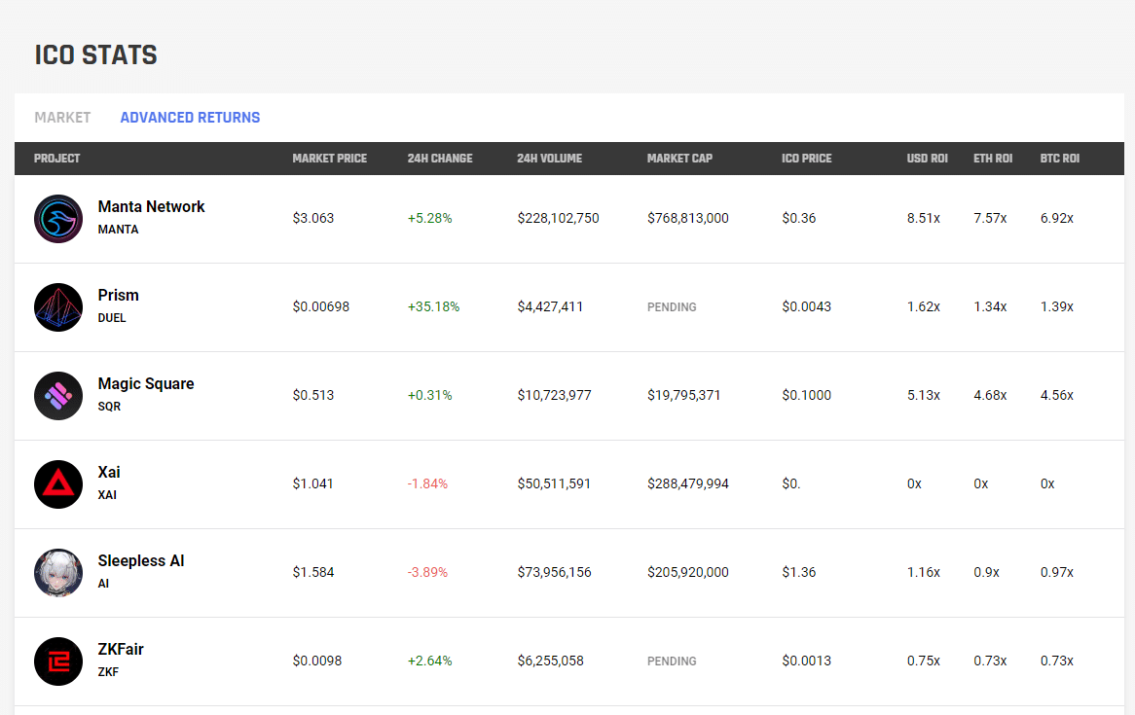Screen dimensions: 1135x715
Task: Sort by Market Cap column header
Action: pos(679,159)
